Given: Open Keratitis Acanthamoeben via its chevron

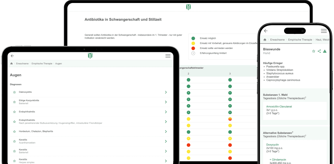Looking at the screenshot, I should coord(166,141).
